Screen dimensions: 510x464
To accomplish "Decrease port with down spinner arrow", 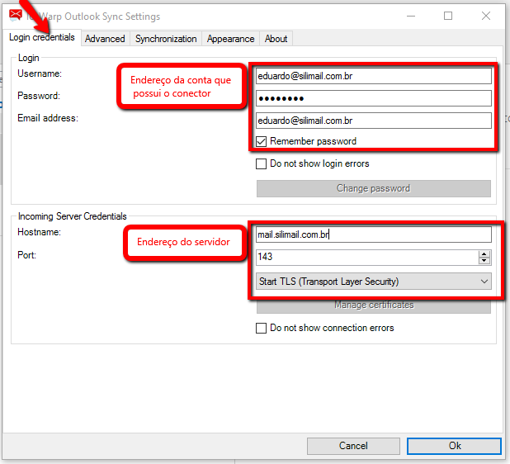I will click(x=484, y=261).
